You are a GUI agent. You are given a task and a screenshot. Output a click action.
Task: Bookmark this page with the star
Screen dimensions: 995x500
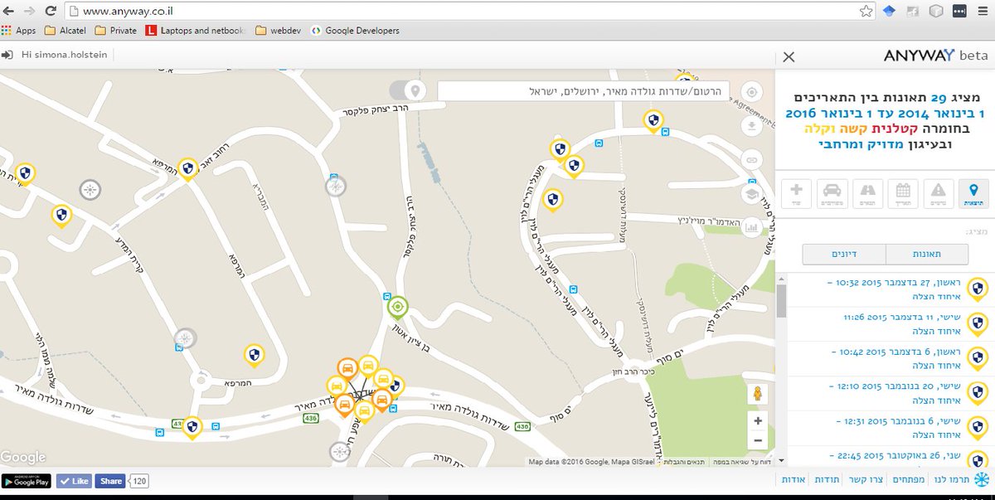pyautogui.click(x=866, y=12)
